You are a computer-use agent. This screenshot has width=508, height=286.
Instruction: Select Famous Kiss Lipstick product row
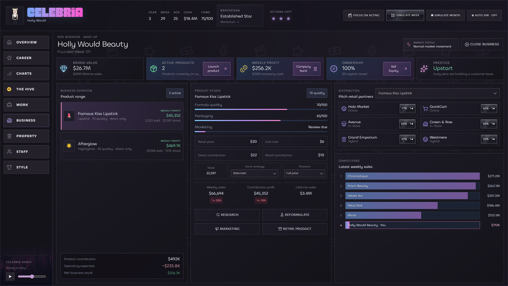tap(122, 116)
